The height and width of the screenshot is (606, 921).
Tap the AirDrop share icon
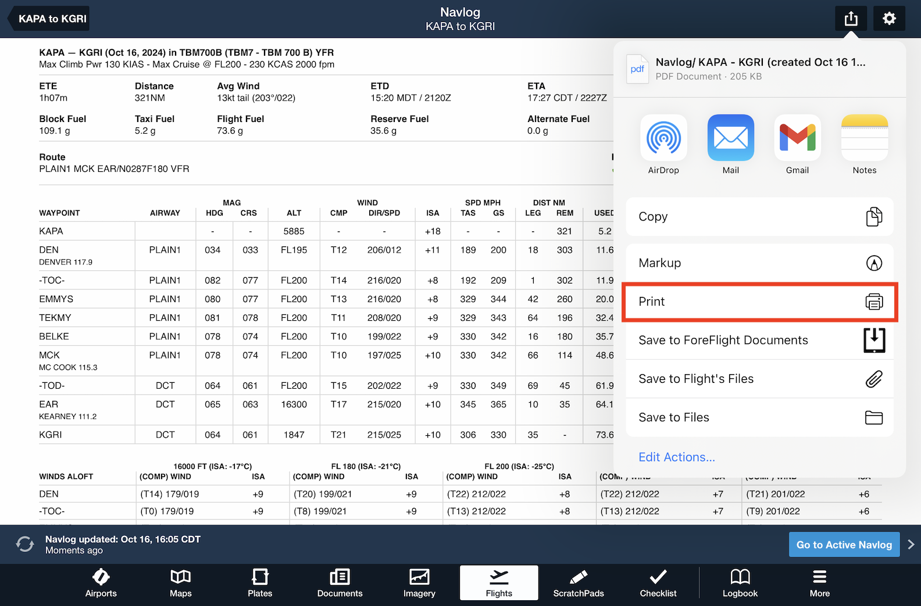point(663,138)
